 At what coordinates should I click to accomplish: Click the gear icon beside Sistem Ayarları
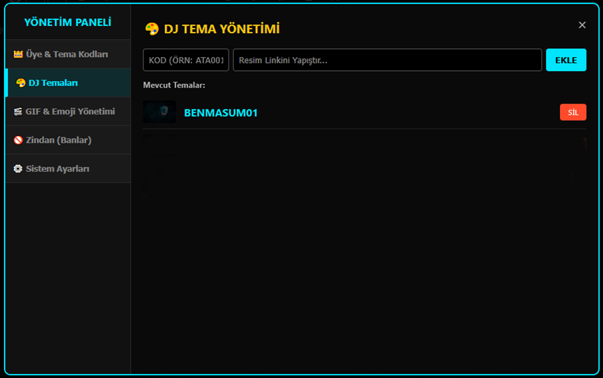point(18,168)
